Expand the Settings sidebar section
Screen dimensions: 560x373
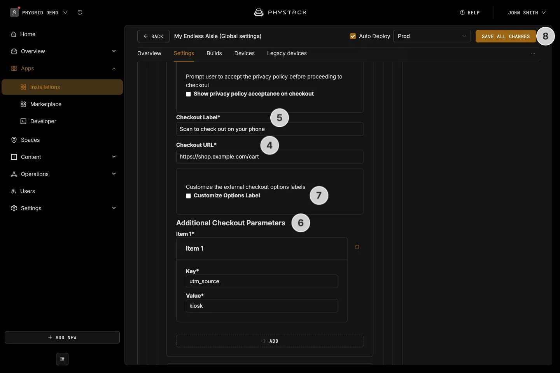click(x=114, y=208)
